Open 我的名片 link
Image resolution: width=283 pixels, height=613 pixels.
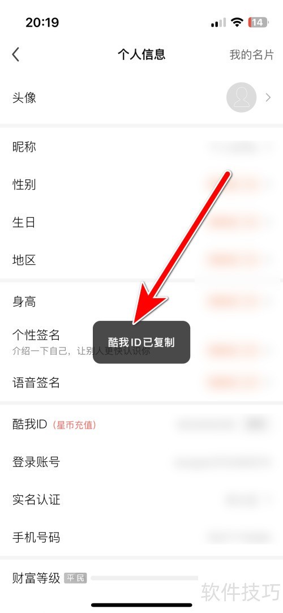coord(252,55)
